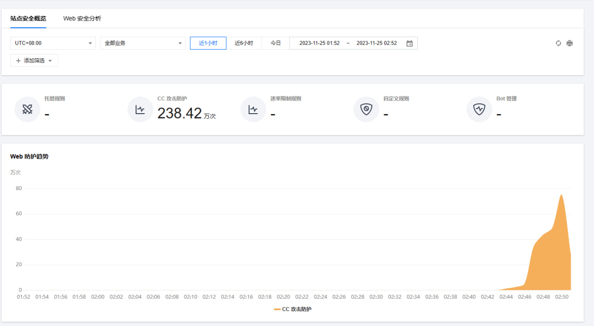This screenshot has height=326, width=594.
Task: Toggle the CC 攻击防护 legend item
Action: point(292,309)
